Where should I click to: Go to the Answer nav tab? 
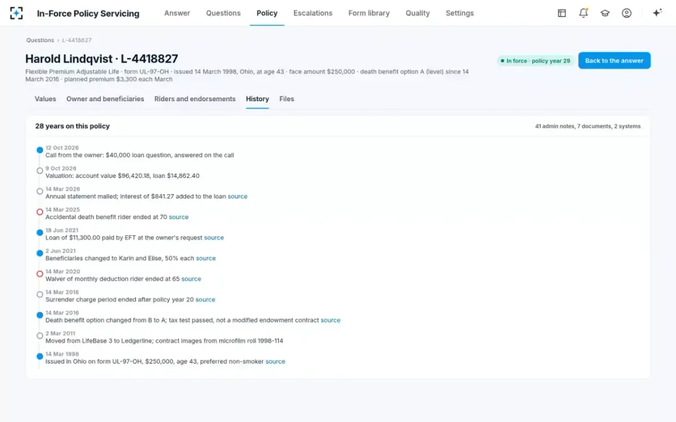177,13
